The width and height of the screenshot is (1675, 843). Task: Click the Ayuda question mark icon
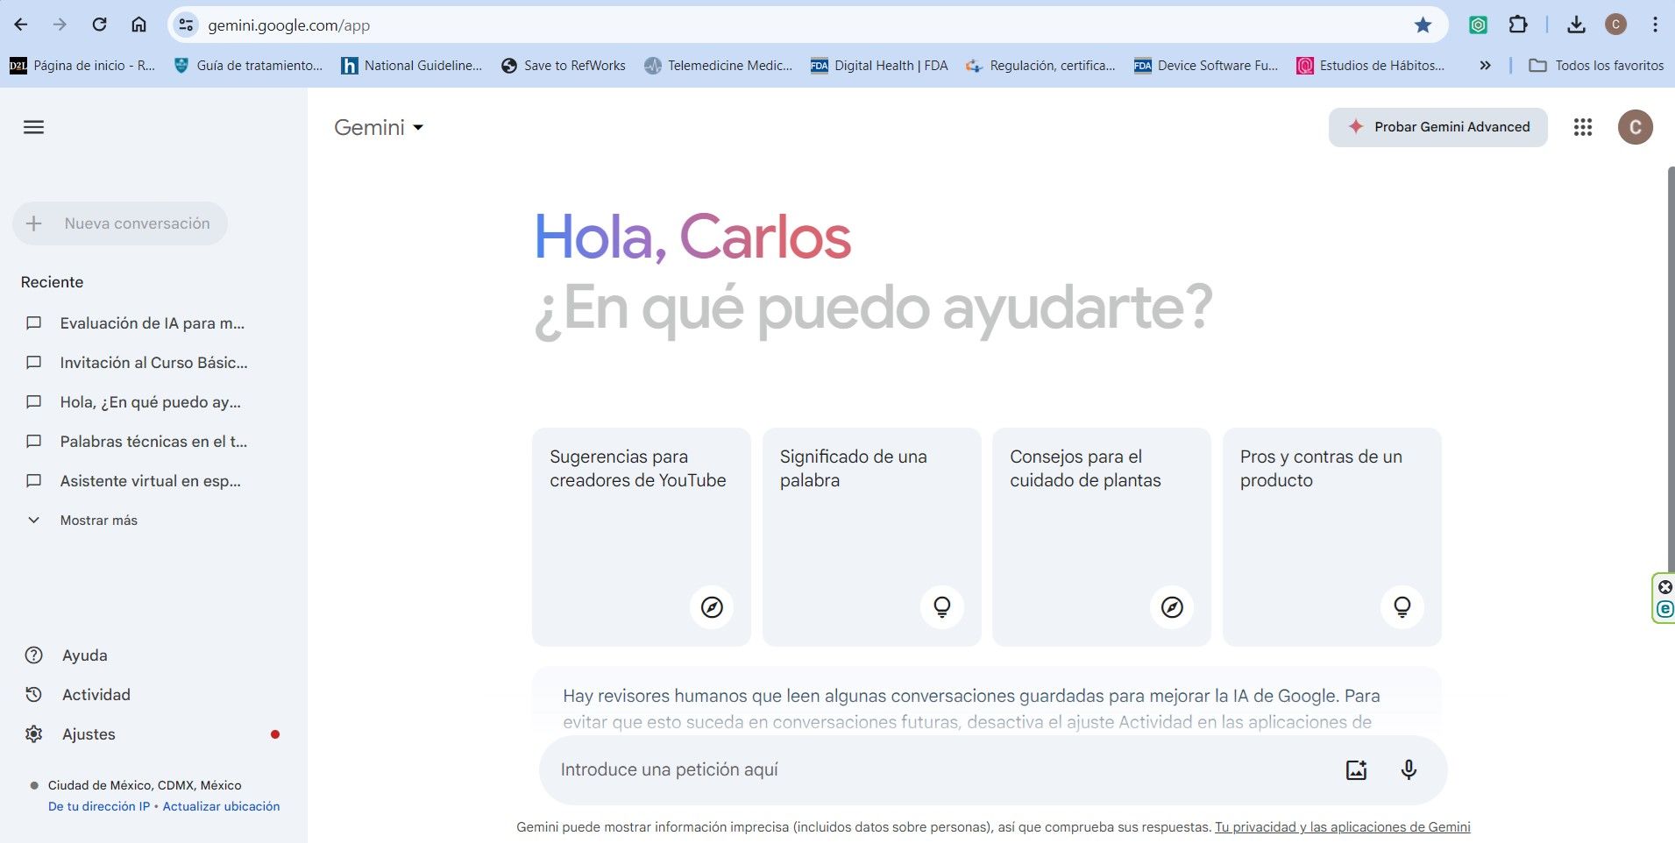point(32,655)
